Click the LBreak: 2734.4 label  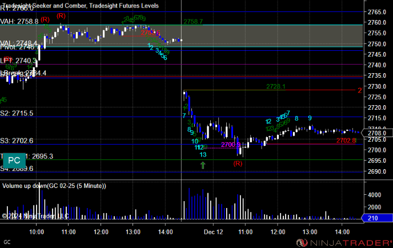[x=23, y=73]
